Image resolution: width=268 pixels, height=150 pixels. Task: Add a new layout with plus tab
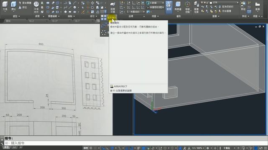21,147
